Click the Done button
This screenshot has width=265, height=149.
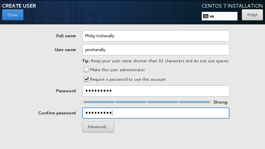pyautogui.click(x=13, y=15)
